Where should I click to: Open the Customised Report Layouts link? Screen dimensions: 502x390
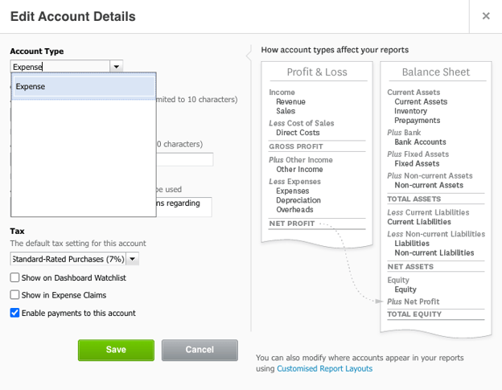click(324, 368)
